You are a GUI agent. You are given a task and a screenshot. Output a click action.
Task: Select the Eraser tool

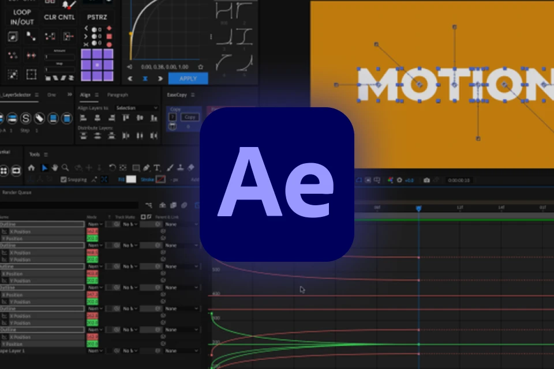(191, 168)
